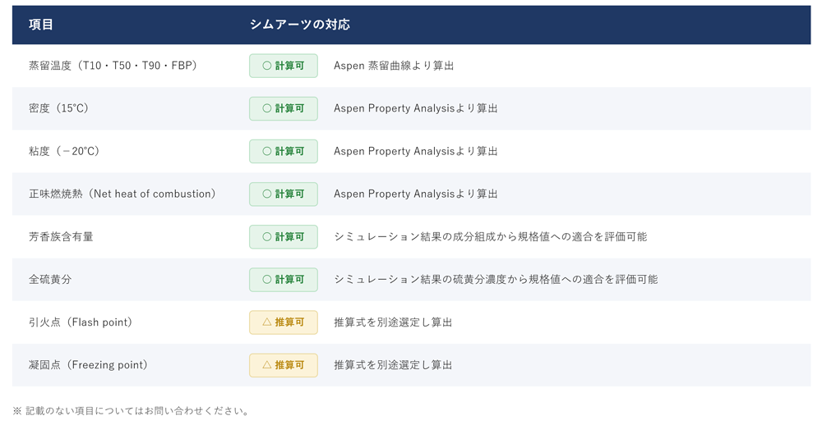The image size is (822, 425).
Task: Select the 引火点 (Flash point) cell
Action: (x=81, y=322)
